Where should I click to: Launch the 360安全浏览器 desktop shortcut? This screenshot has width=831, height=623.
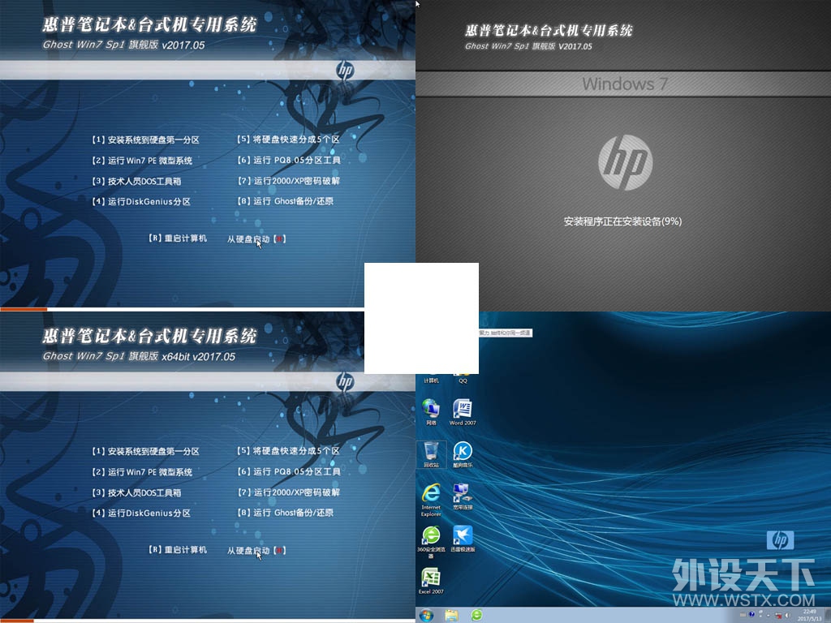point(431,542)
